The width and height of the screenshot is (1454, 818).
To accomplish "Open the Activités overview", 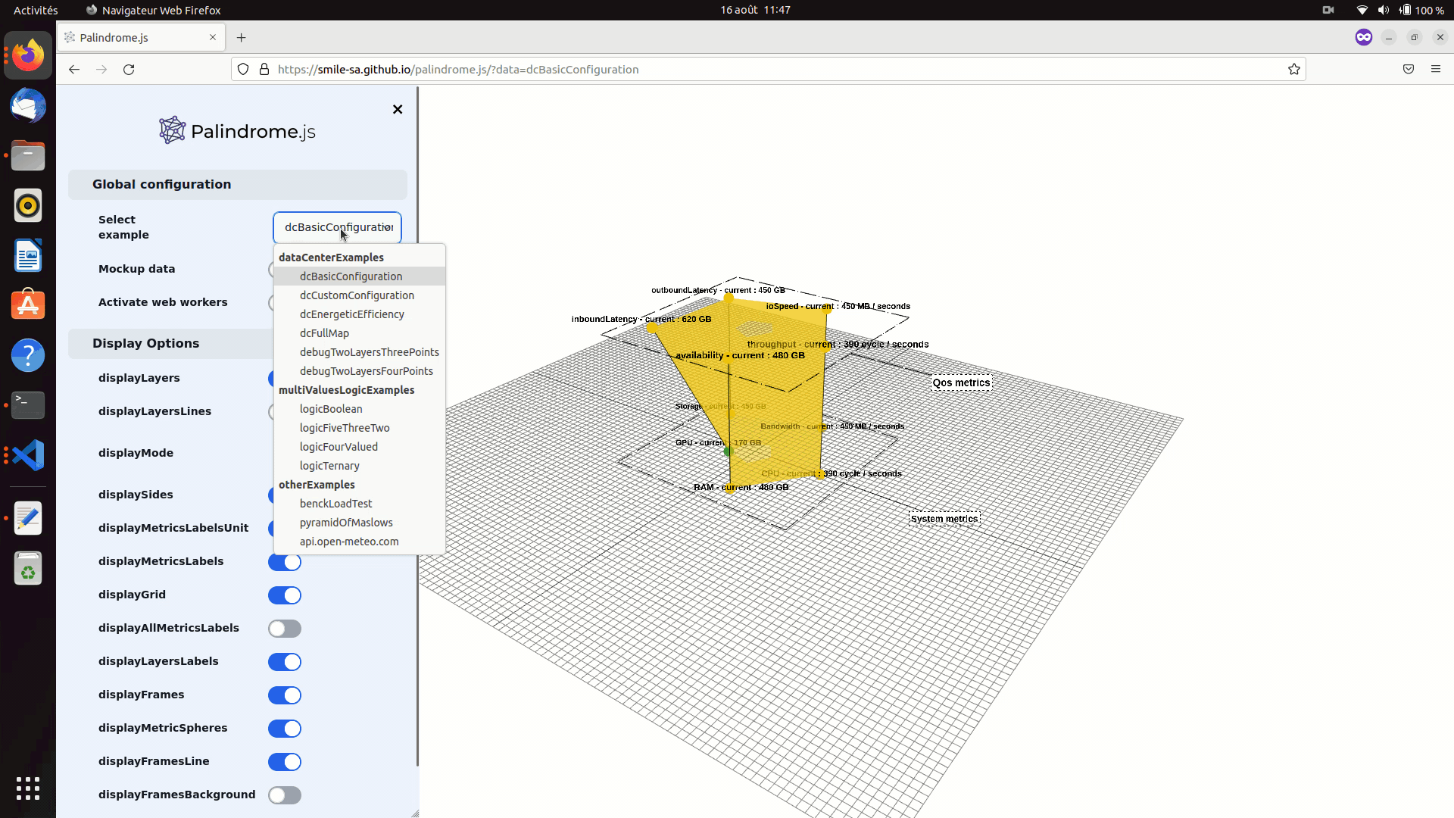I will coord(36,10).
